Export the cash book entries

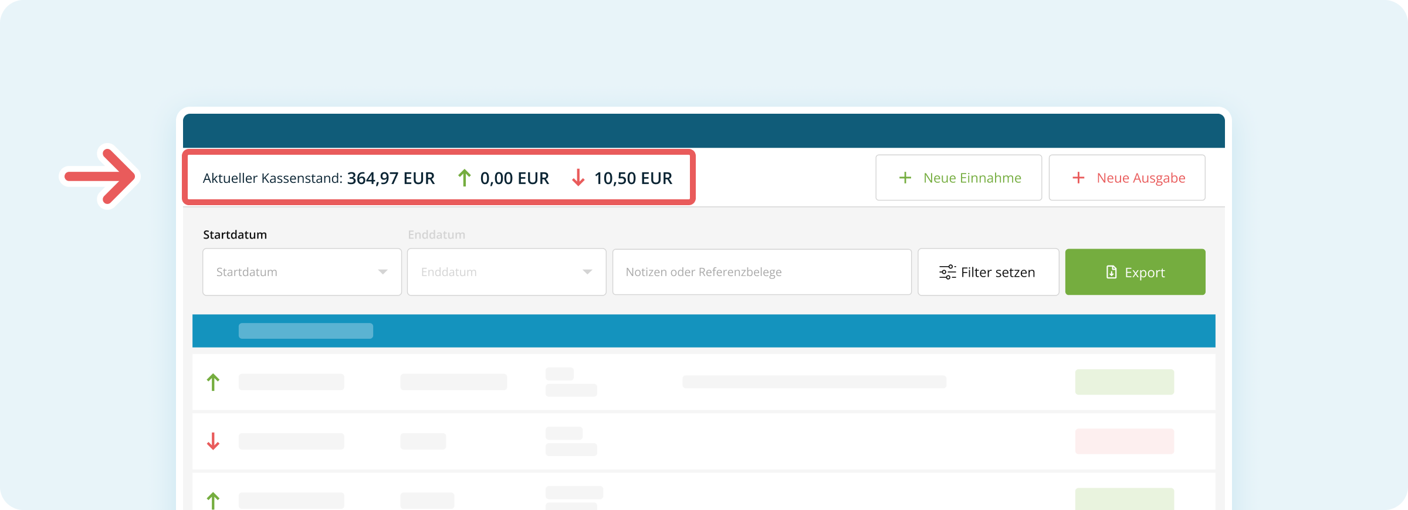pos(1135,272)
